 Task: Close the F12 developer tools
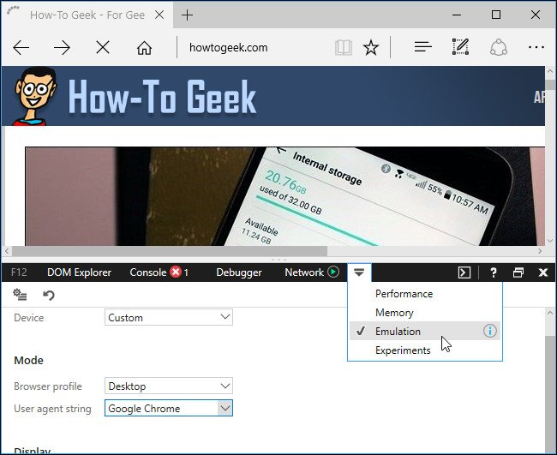click(542, 272)
